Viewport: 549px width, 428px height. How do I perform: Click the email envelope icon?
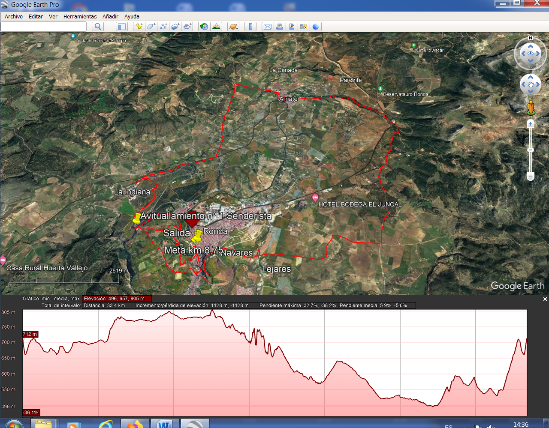(x=268, y=27)
